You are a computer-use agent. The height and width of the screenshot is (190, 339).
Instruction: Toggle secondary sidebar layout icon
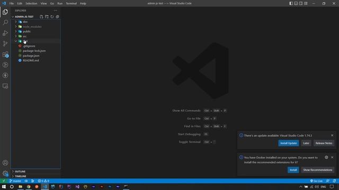click(x=301, y=3)
